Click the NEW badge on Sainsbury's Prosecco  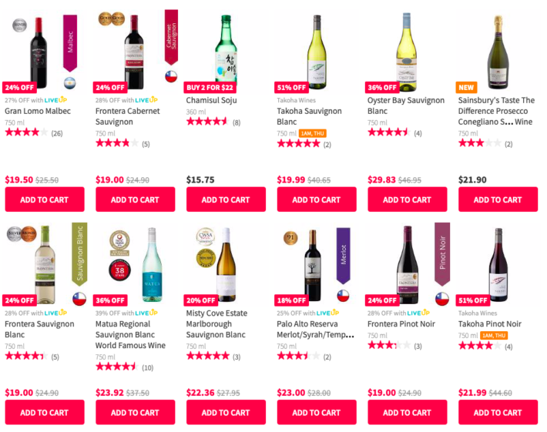467,88
